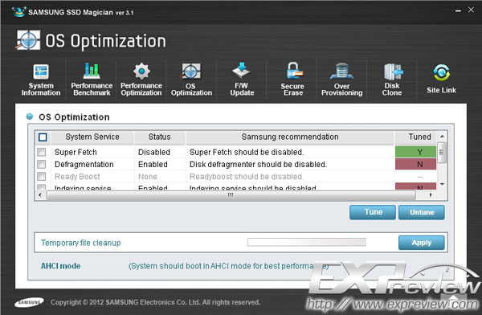Click the Tune button
The width and height of the screenshot is (482, 315).
pos(373,212)
